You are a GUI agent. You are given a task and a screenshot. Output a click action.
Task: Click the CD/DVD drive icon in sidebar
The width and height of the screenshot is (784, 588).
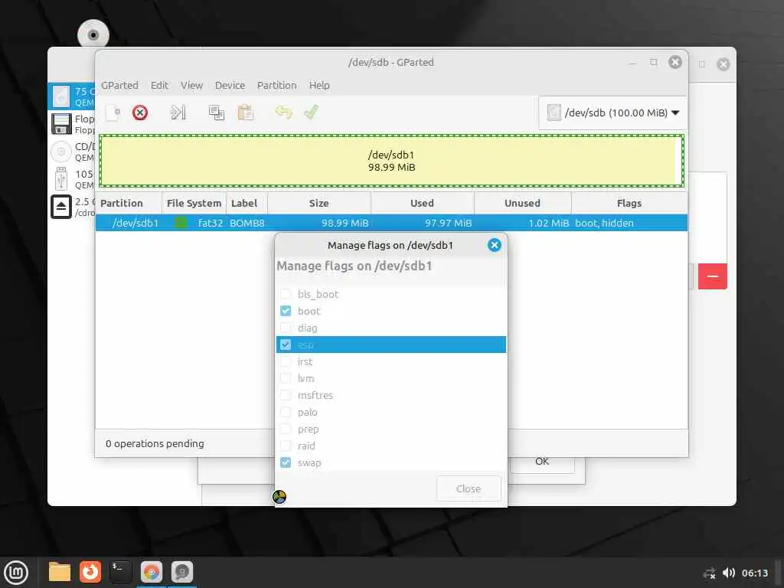61,151
